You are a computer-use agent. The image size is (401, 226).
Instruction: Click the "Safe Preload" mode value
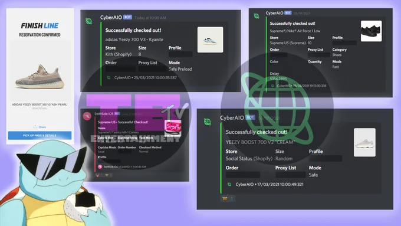180,69
